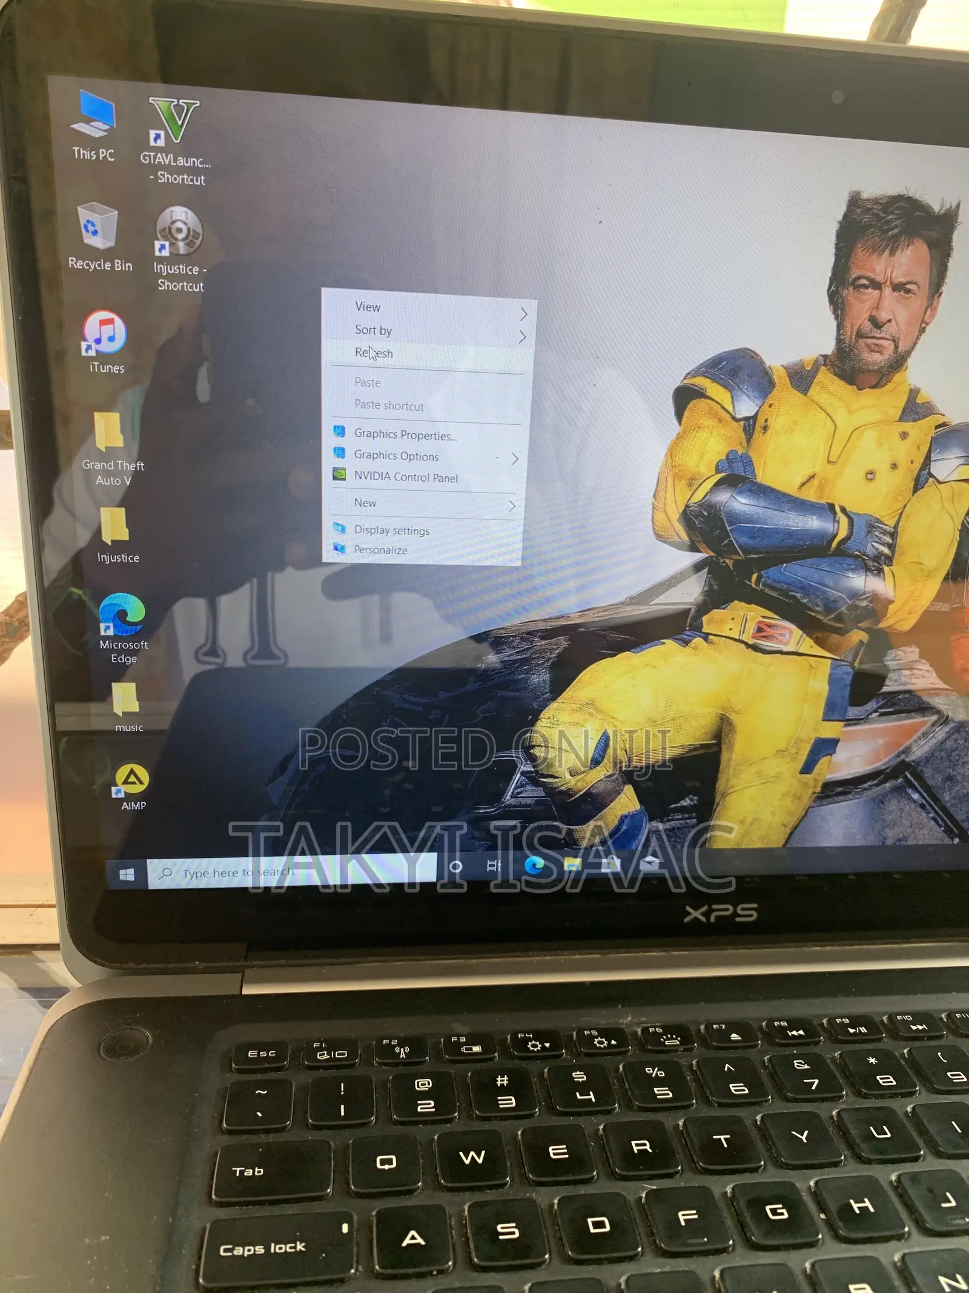Viewport: 969px width, 1293px height.
Task: Click the Cortana circle on taskbar
Action: (456, 866)
